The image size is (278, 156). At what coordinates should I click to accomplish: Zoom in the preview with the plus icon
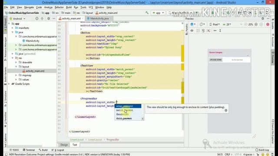(256, 24)
